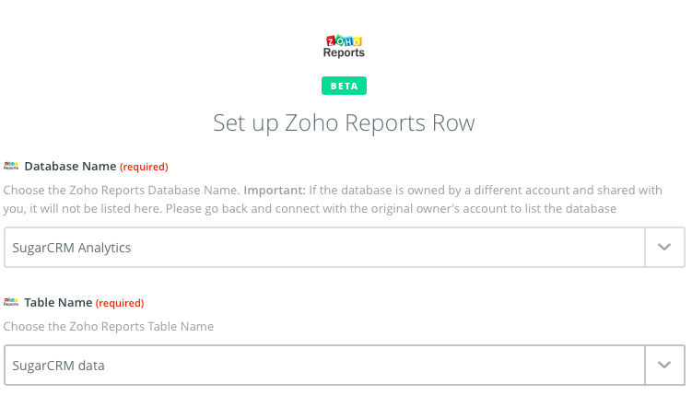692x407 pixels.
Task: Click the Zoho Reports logo at top
Action: click(x=345, y=46)
